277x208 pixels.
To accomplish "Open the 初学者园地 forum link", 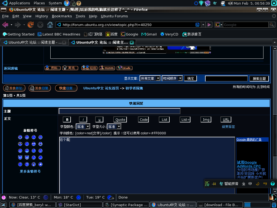I will [134, 88].
